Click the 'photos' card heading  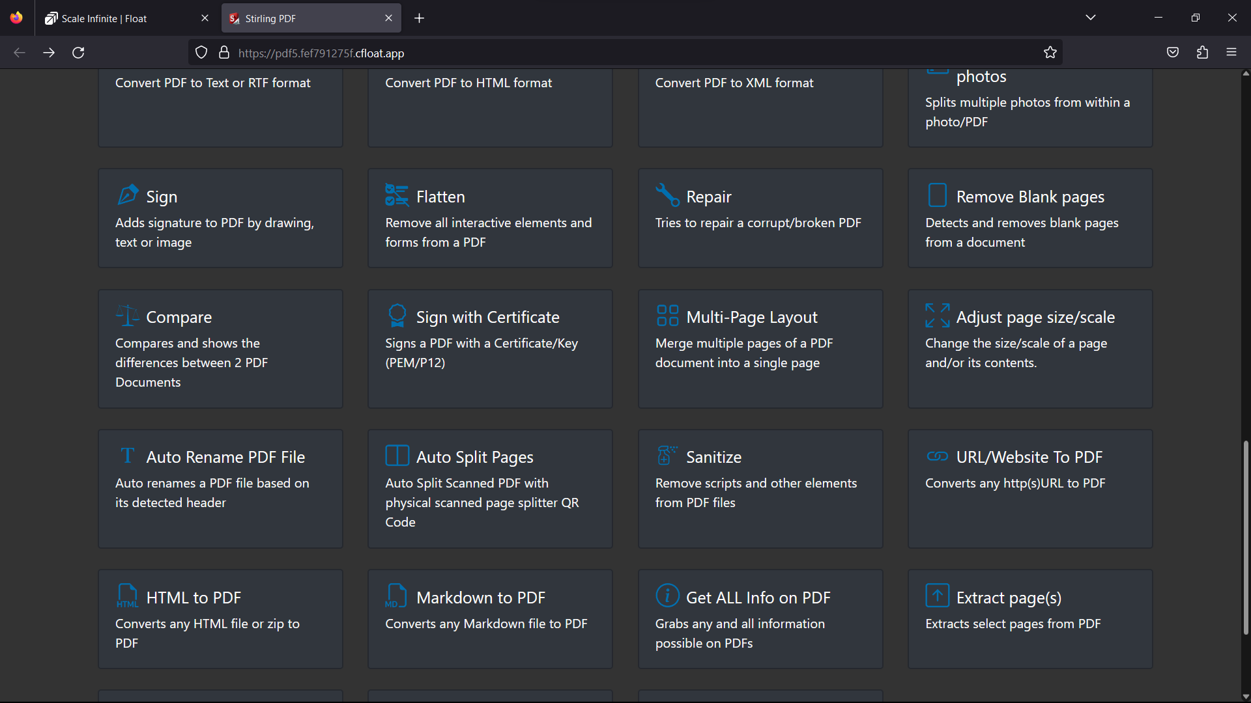pos(981,77)
